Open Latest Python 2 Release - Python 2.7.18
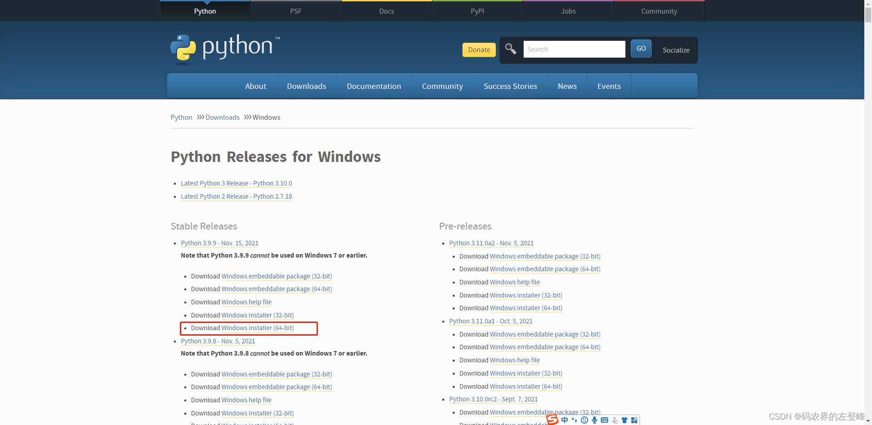The width and height of the screenshot is (872, 425). pos(236,196)
